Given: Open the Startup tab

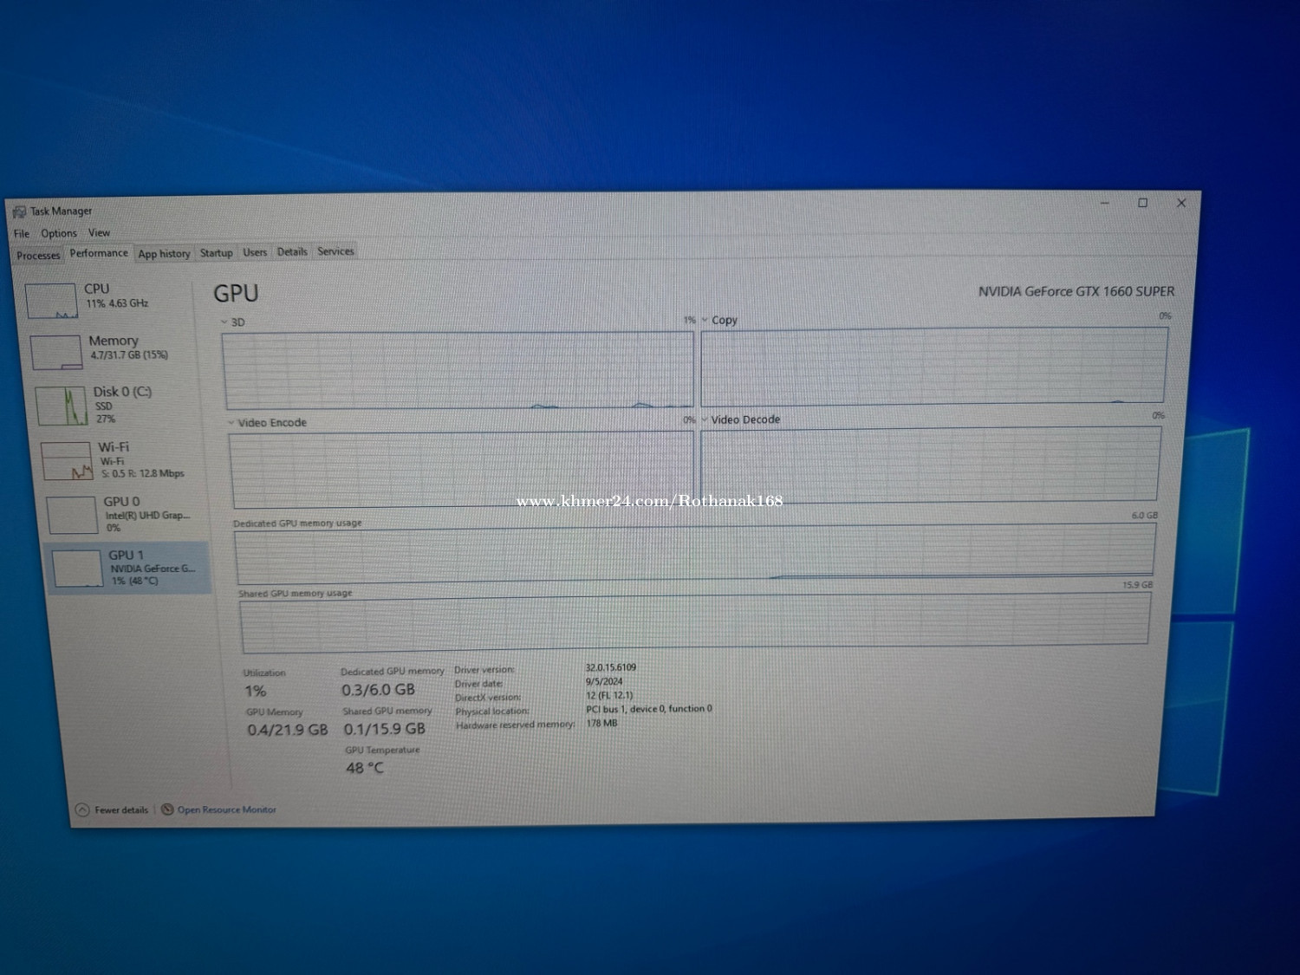Looking at the screenshot, I should [x=217, y=252].
